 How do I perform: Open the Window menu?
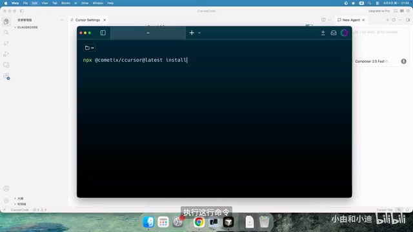97,3
